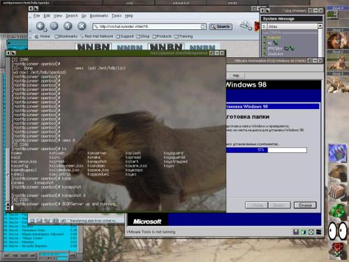Viewport: 349px width, 262px height.
Task: Expand the URL history dropdown arrow
Action: pos(203,27)
